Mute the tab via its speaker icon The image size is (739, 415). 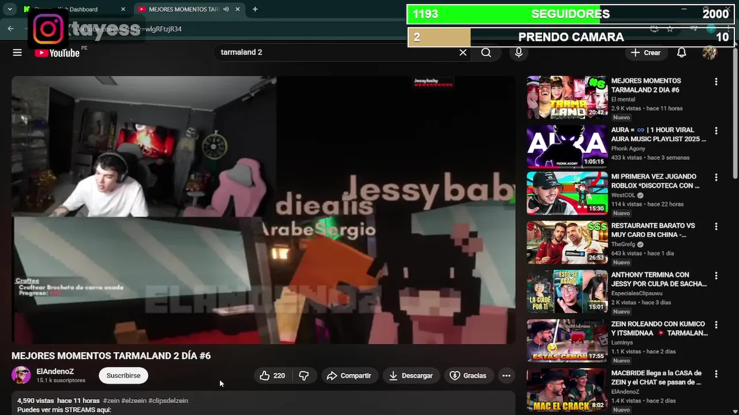(x=226, y=9)
